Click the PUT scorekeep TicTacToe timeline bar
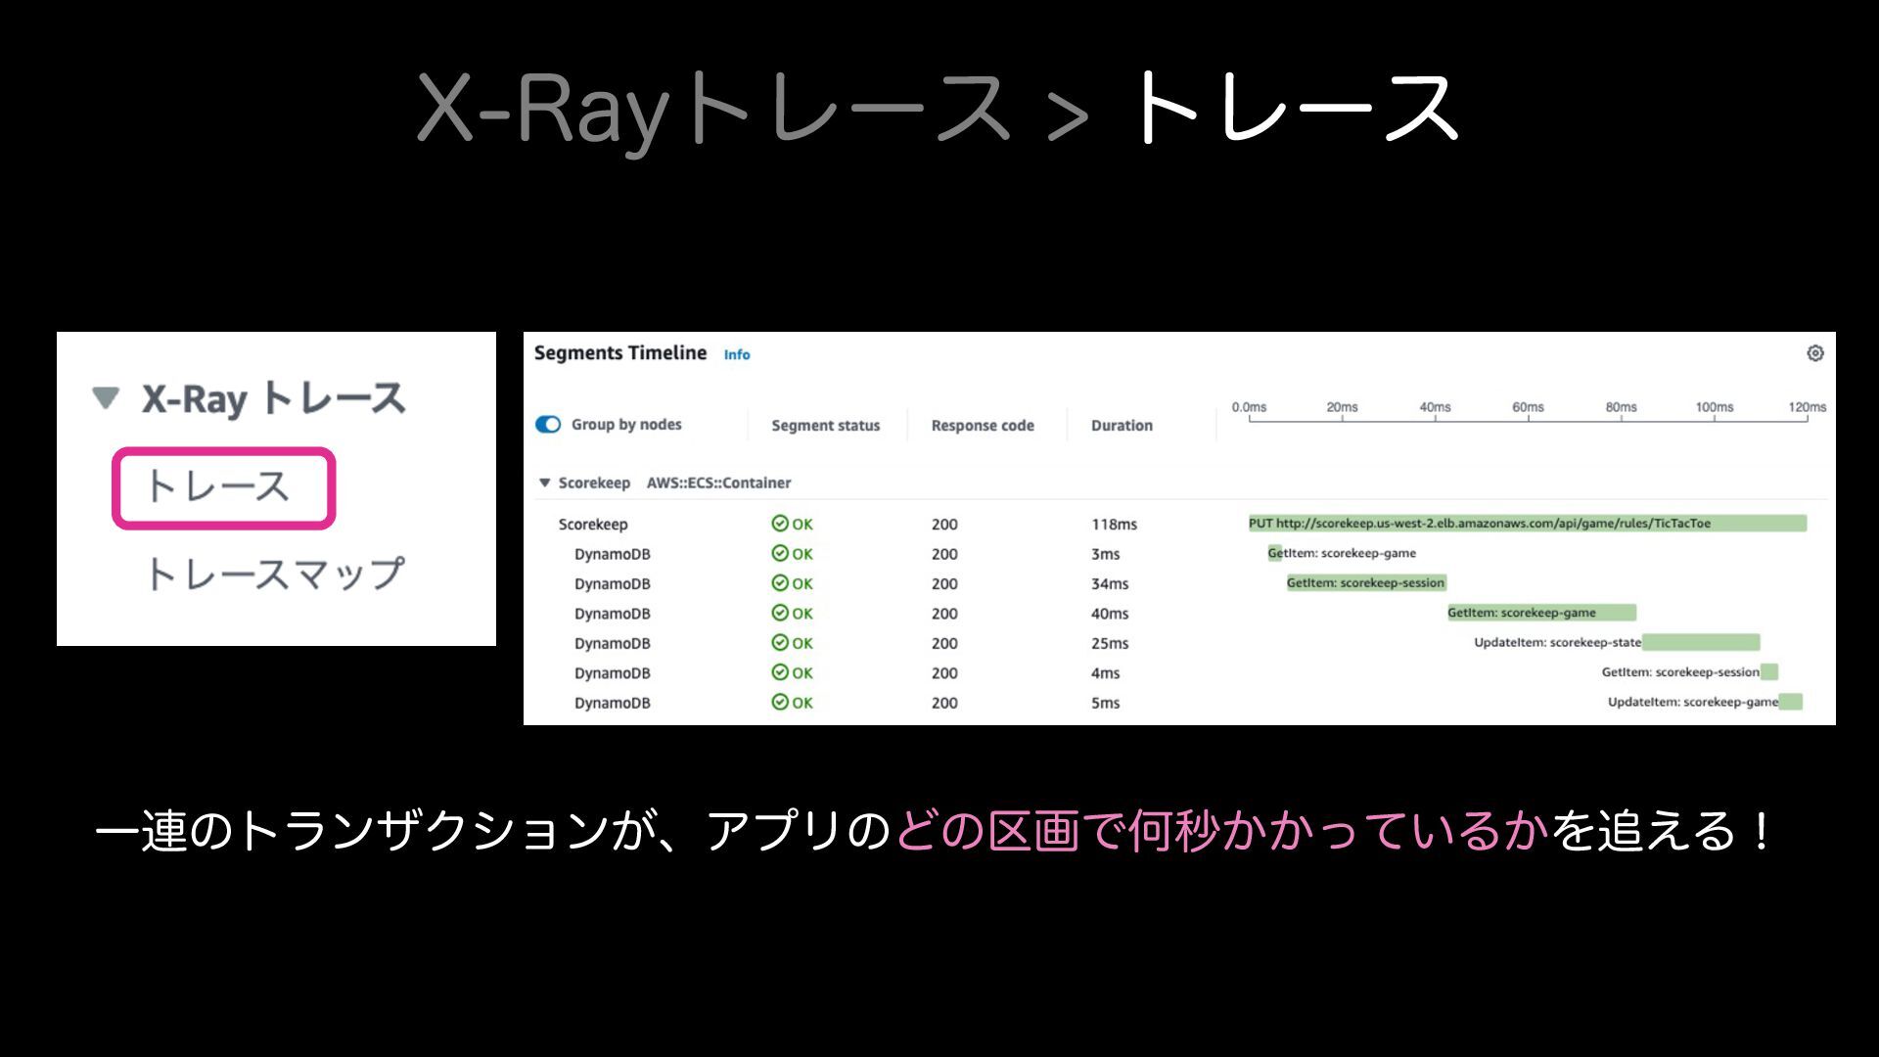This screenshot has height=1057, width=1879. pyautogui.click(x=1527, y=524)
